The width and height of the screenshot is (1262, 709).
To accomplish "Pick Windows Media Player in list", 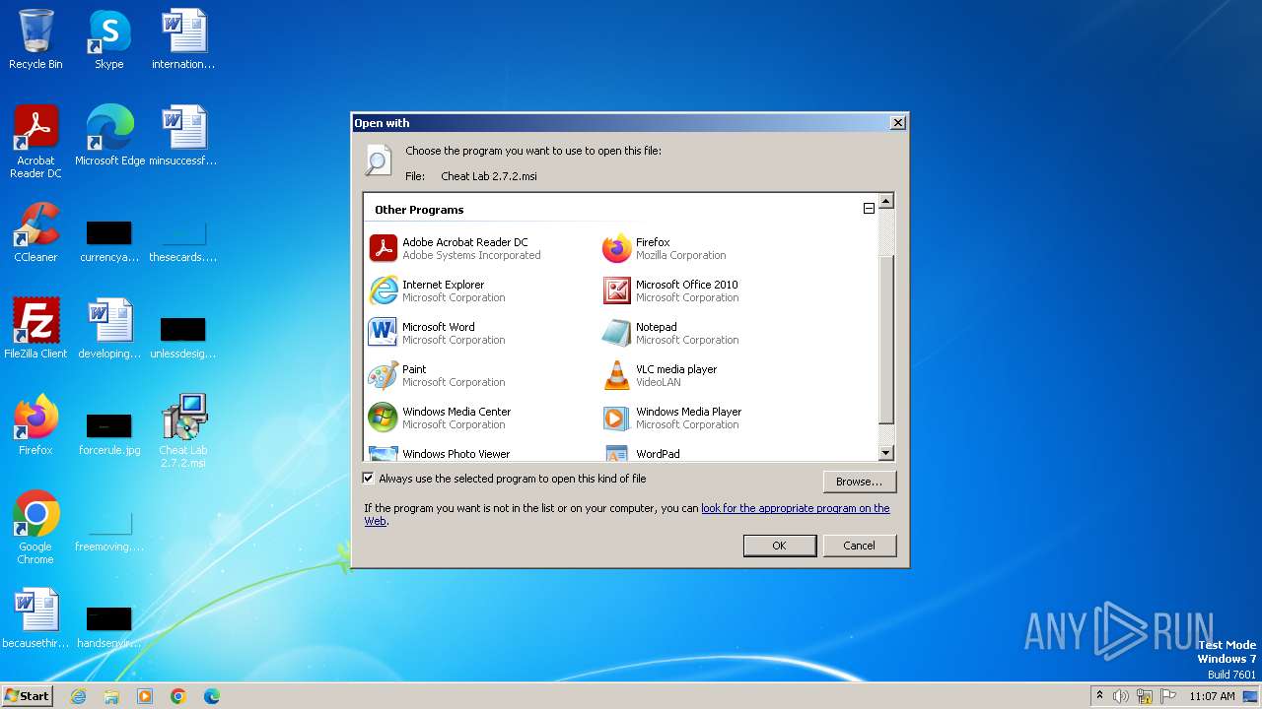I will tap(671, 418).
